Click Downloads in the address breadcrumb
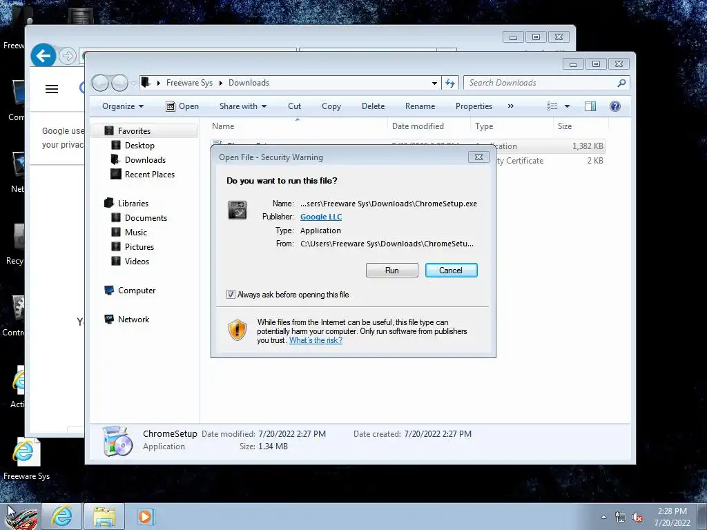Viewport: 707px width, 530px height. 249,83
